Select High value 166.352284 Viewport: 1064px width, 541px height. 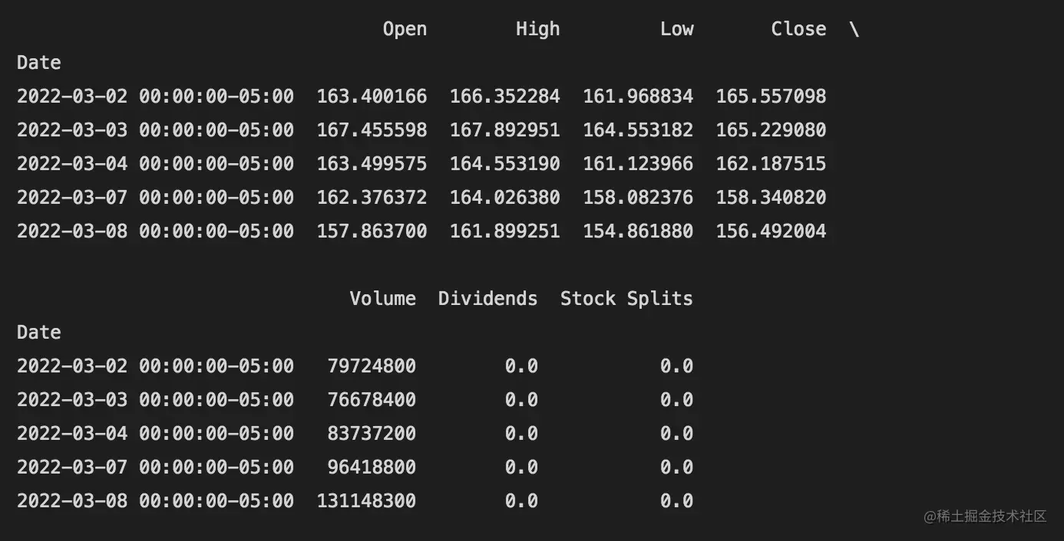click(x=504, y=97)
